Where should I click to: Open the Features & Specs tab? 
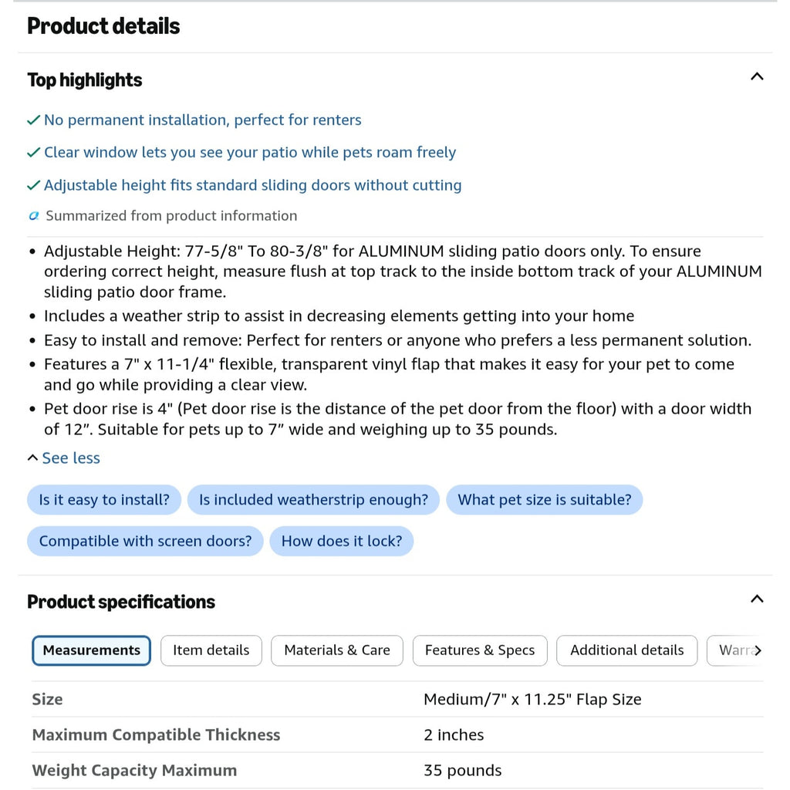click(x=480, y=650)
